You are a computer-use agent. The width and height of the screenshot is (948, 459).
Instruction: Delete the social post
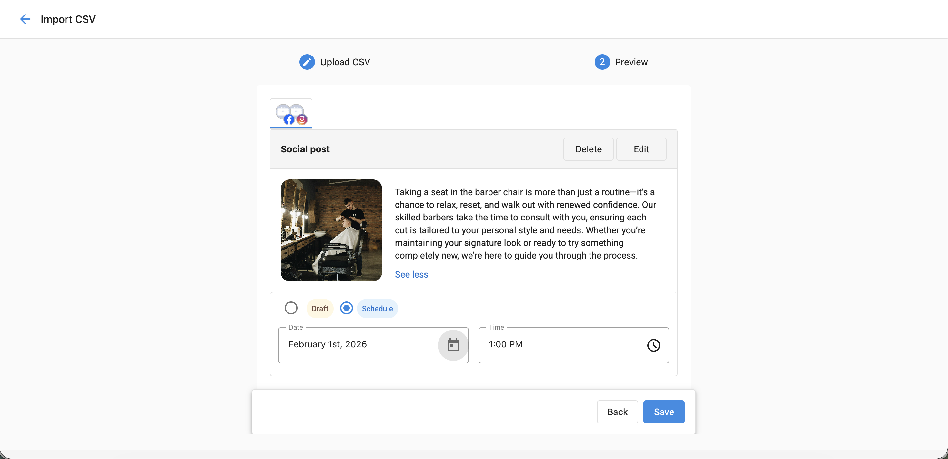[x=588, y=149]
